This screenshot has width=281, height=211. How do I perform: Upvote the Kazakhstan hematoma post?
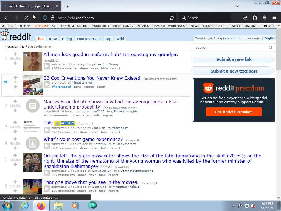[x=15, y=156]
